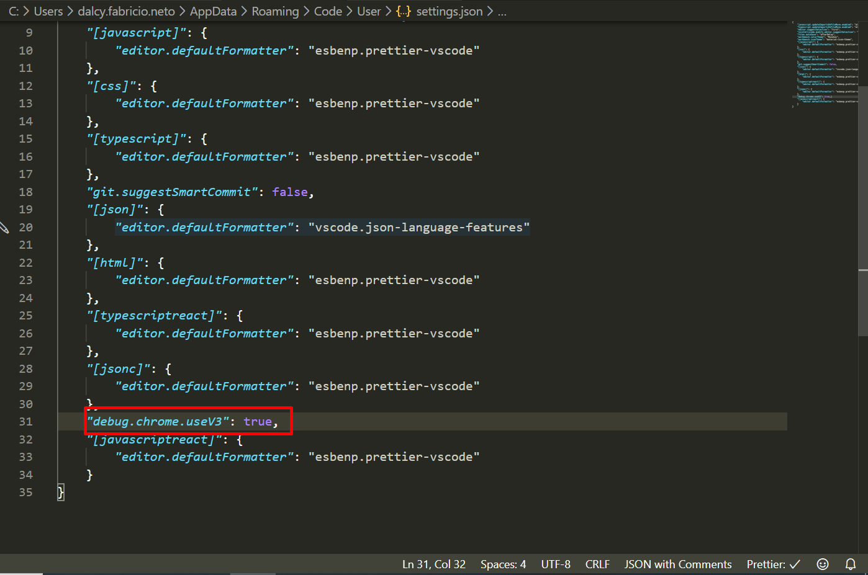Screen dimensions: 868x575
Task: Click the Roaming breadcrumb item
Action: pyautogui.click(x=275, y=11)
